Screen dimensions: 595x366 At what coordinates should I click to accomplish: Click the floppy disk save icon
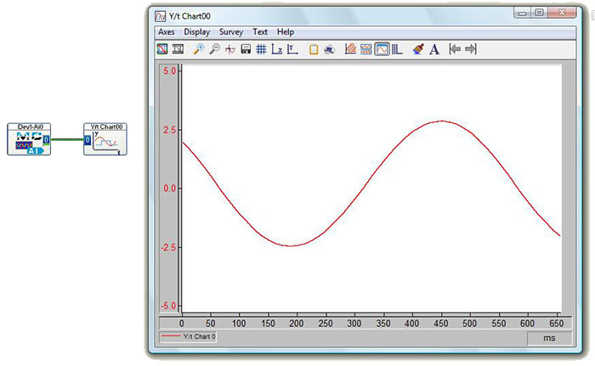pyautogui.click(x=246, y=49)
